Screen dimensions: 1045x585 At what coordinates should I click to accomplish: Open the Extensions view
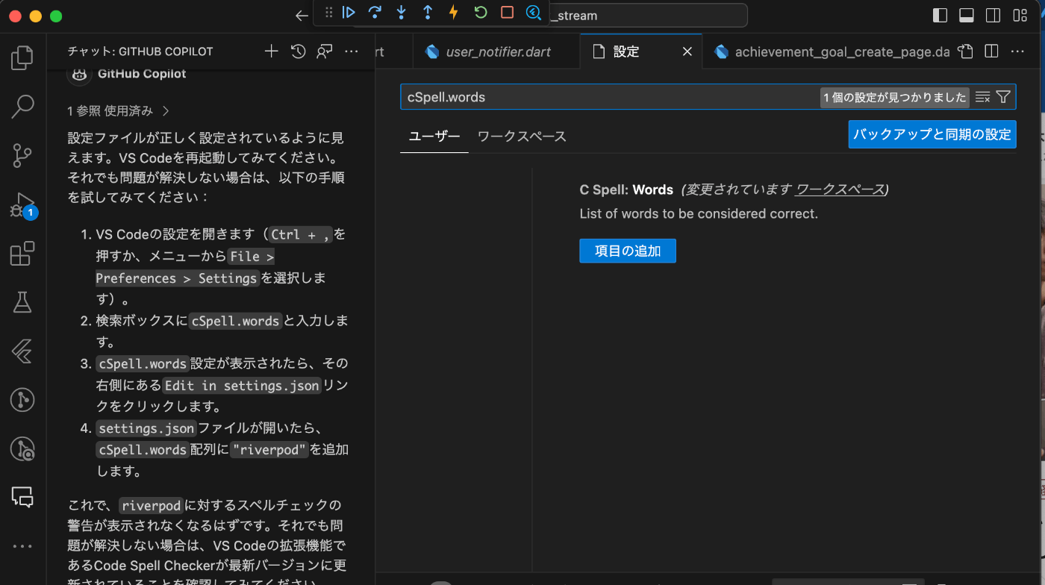[x=22, y=254]
